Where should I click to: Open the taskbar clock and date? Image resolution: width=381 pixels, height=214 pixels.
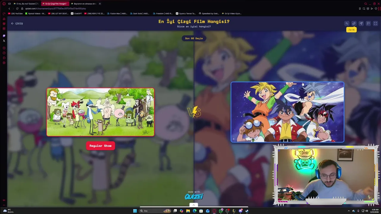point(374,211)
